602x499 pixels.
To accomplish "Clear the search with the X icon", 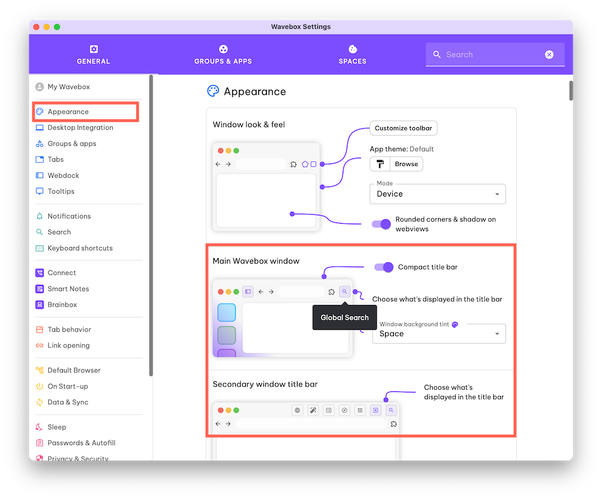I will click(549, 55).
